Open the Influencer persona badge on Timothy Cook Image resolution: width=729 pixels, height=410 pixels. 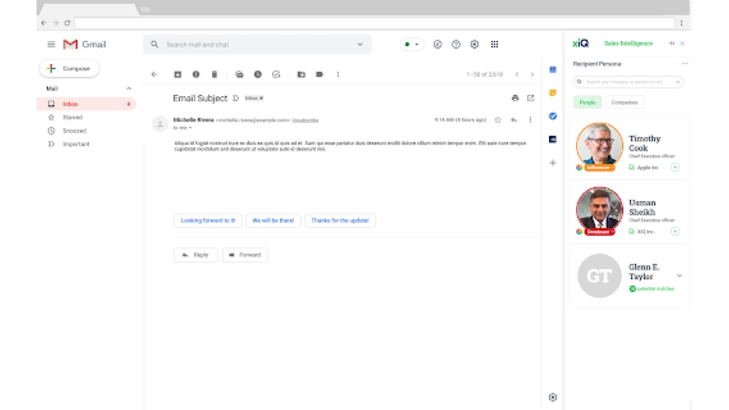click(x=599, y=167)
